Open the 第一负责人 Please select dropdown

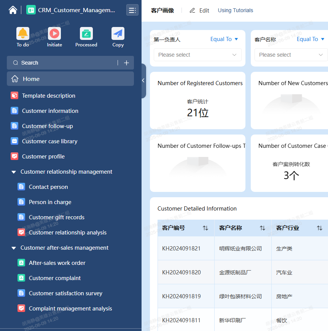pos(197,55)
